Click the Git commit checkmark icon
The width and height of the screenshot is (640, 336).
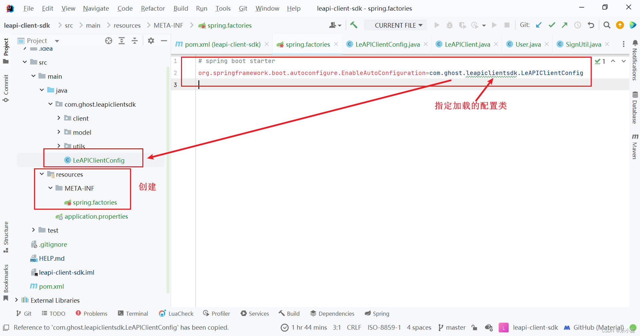tap(552, 25)
